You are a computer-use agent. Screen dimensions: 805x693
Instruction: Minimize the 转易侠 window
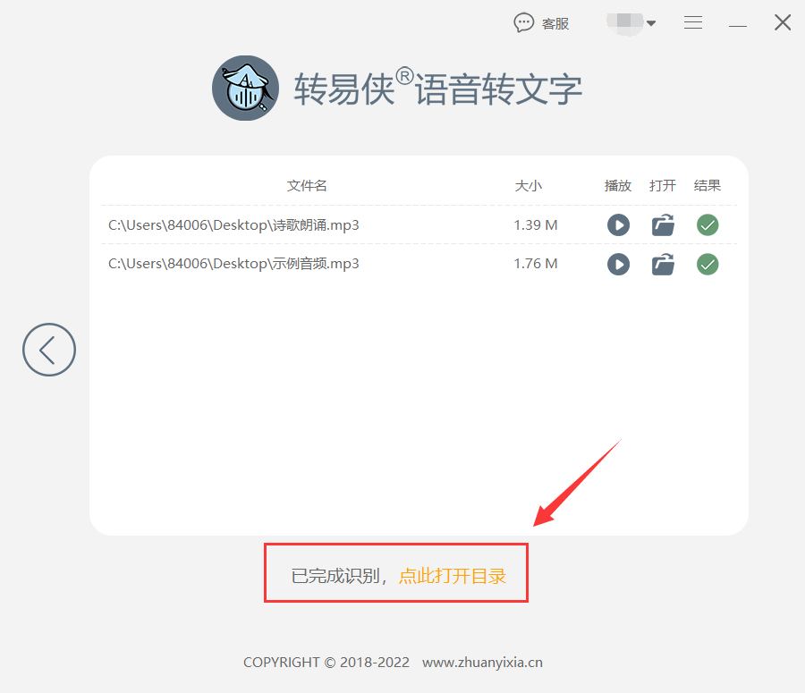click(x=738, y=25)
